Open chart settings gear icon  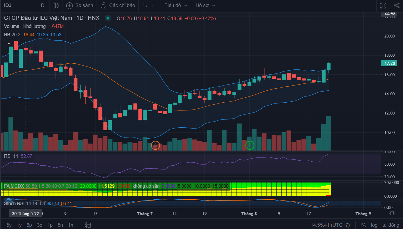(x=392, y=214)
